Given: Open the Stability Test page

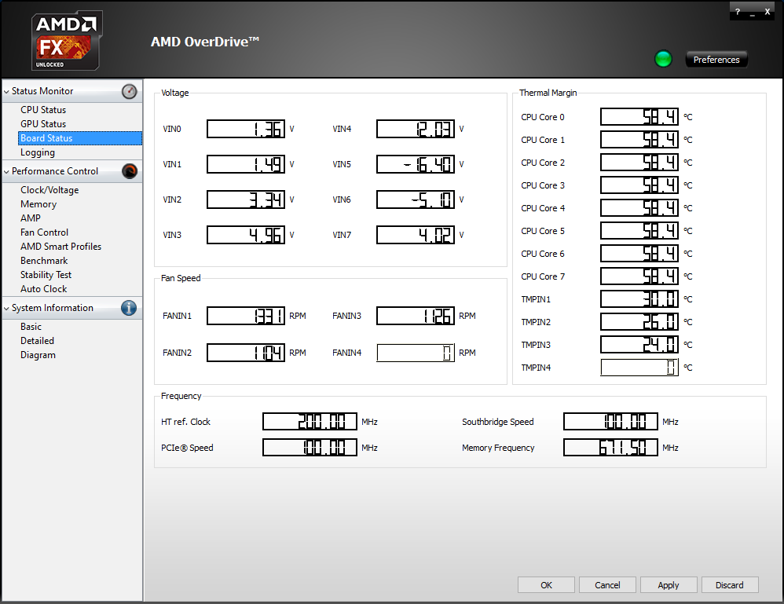Looking at the screenshot, I should [46, 275].
